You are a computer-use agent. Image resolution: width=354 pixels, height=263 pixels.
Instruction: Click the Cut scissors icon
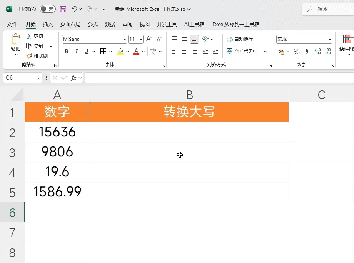(29, 36)
